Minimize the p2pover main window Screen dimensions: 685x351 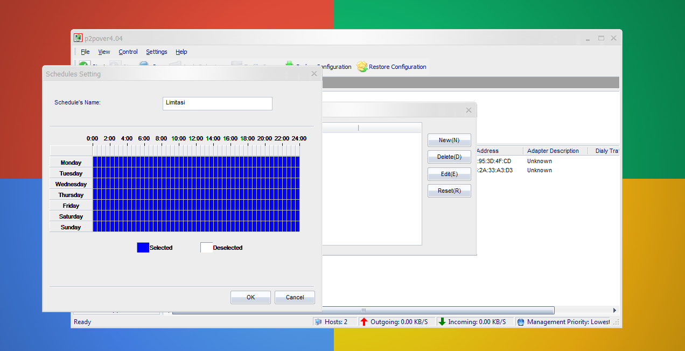(x=588, y=38)
